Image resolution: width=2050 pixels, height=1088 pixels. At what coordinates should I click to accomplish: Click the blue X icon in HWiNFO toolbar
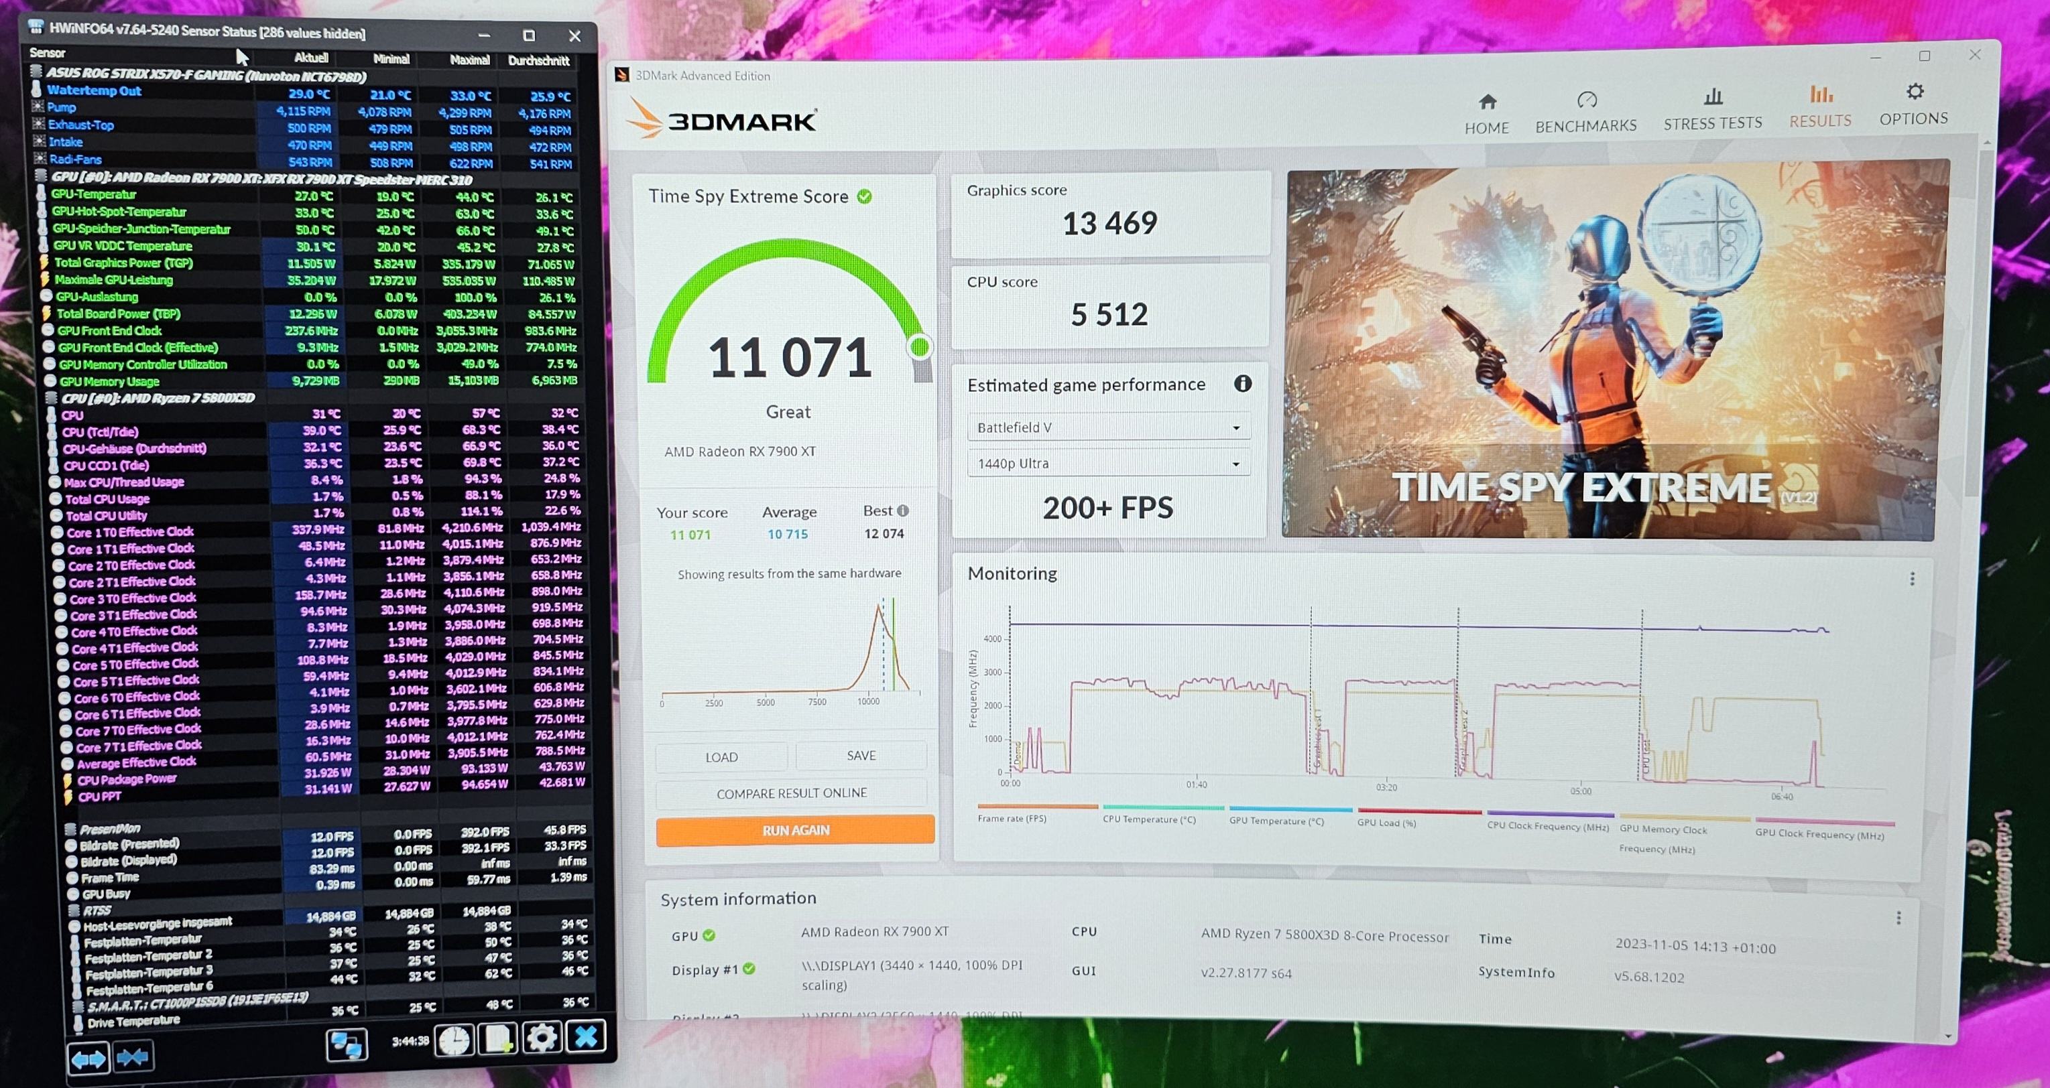coord(587,1036)
